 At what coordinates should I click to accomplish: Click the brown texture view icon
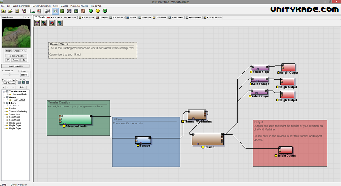pos(83,11)
